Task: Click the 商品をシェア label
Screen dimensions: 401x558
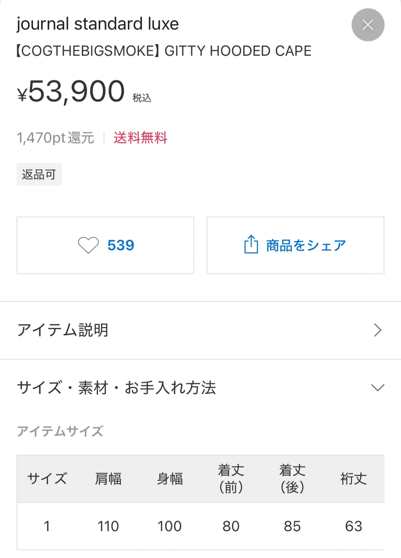Action: coord(306,245)
